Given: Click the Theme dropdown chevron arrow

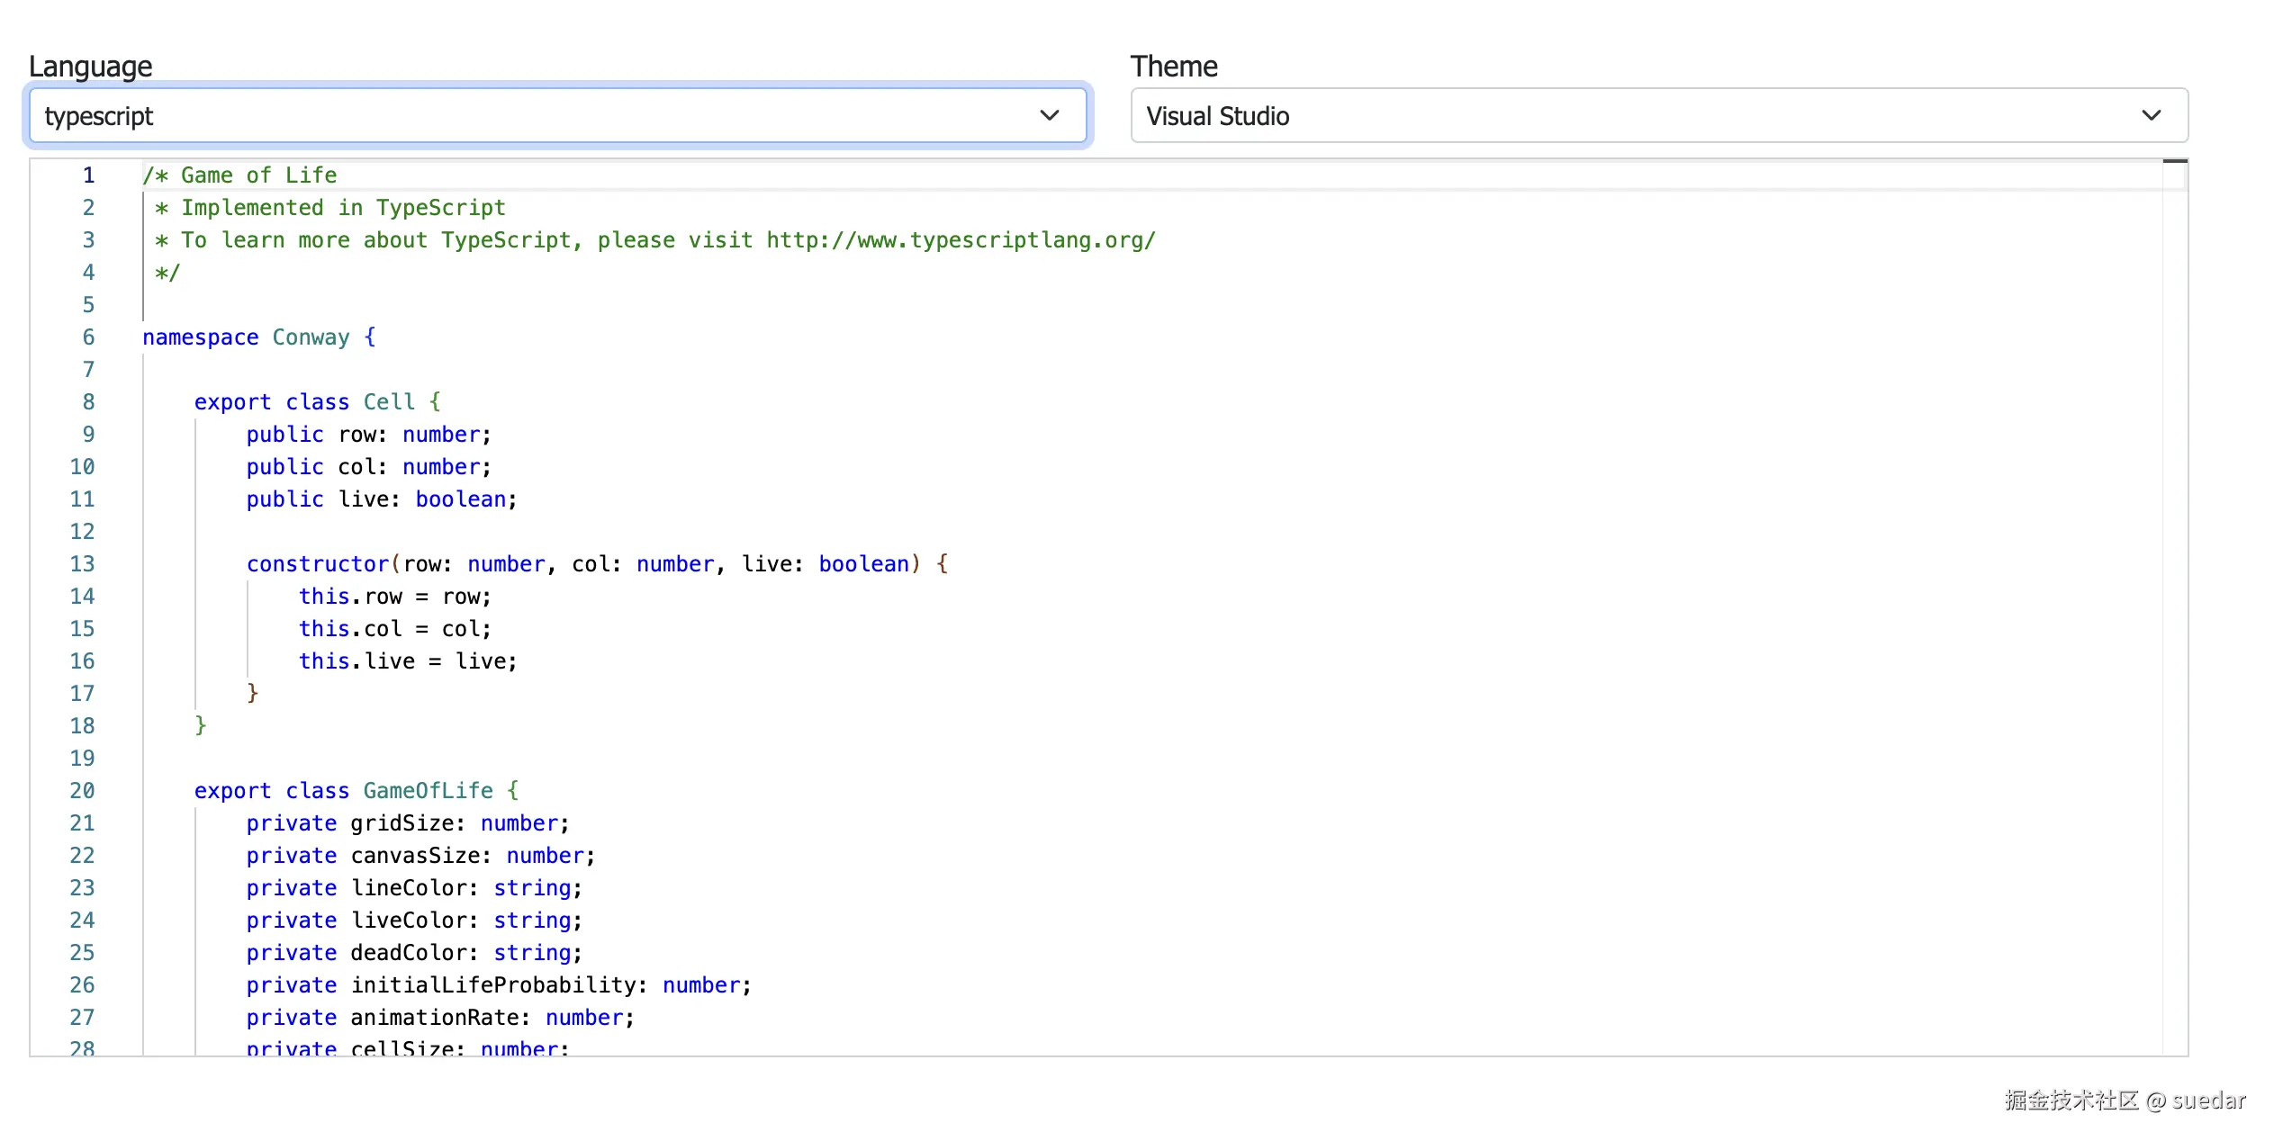Looking at the screenshot, I should point(2151,116).
